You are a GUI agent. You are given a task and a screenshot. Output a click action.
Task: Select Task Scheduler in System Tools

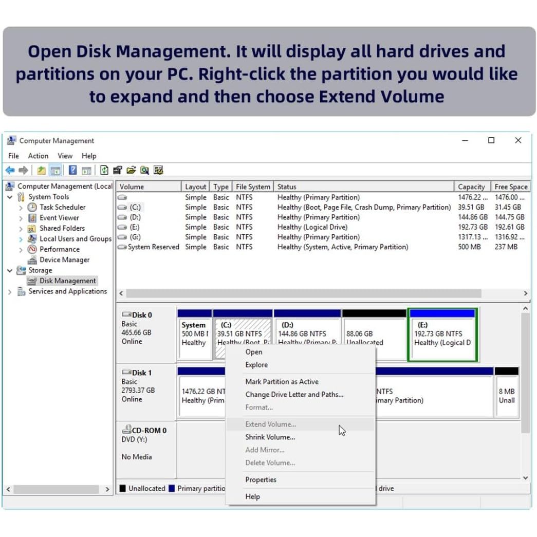tap(62, 207)
